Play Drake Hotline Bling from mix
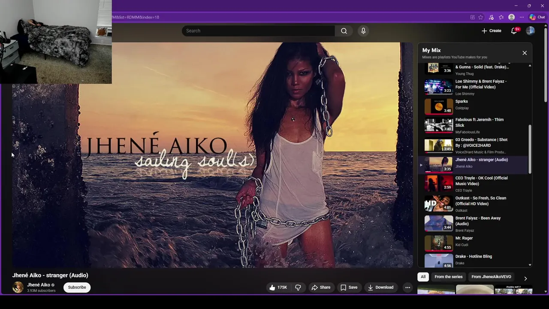This screenshot has width=549, height=309. point(474,260)
